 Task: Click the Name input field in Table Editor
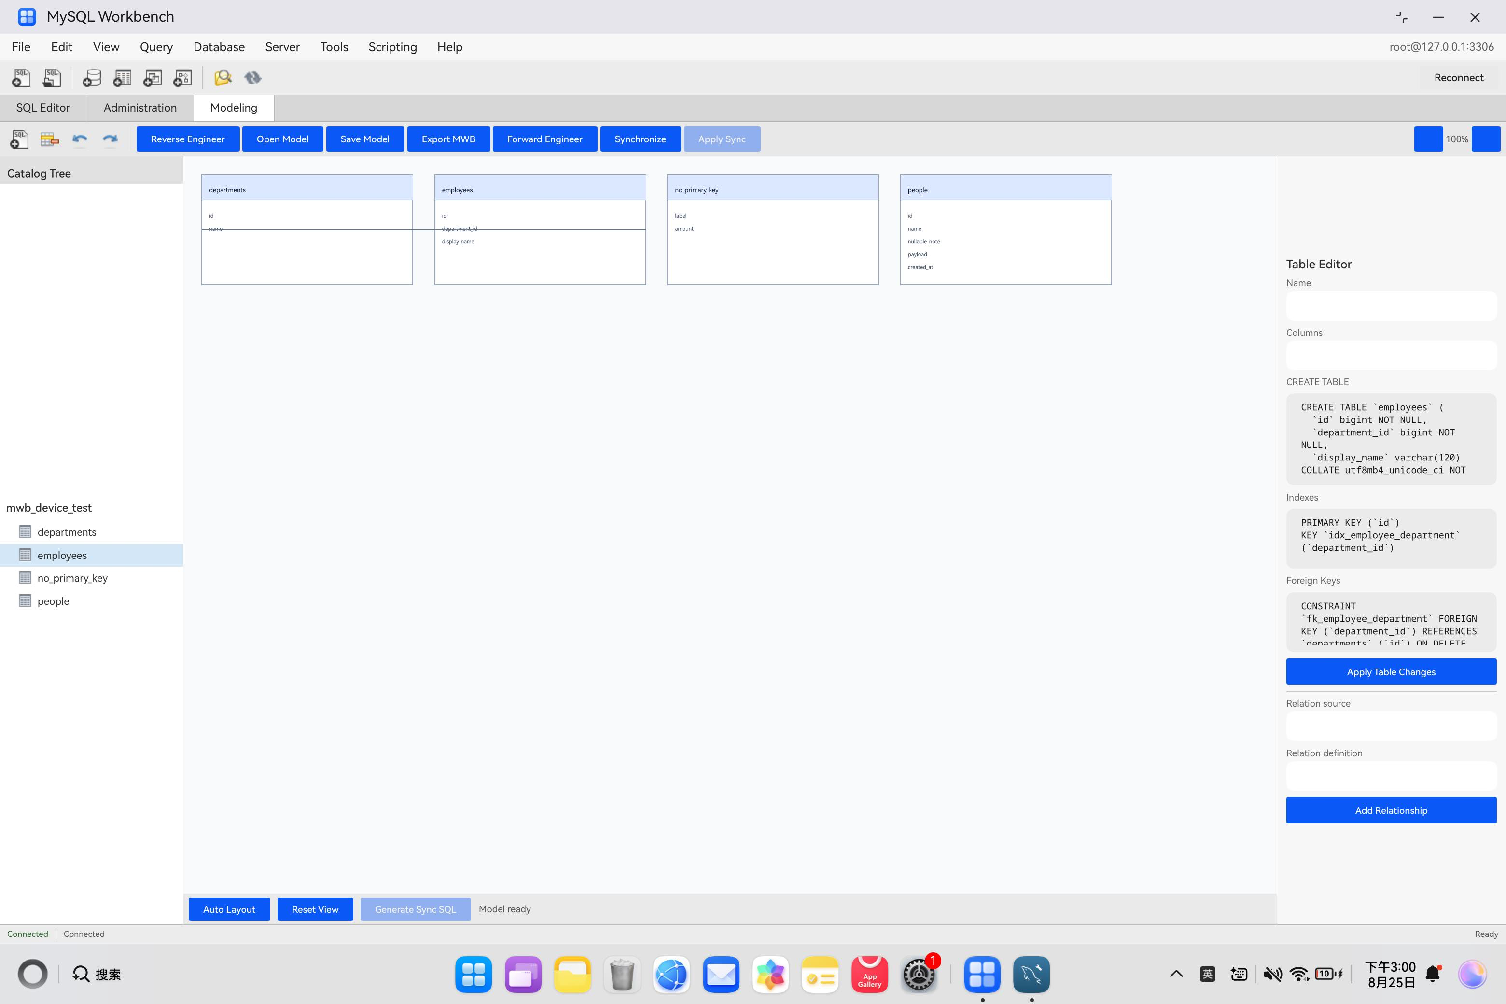coord(1391,306)
